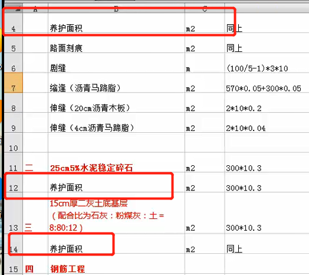Screen dimensions: 309x275
Task: Select row 12 header
Action: [13, 182]
